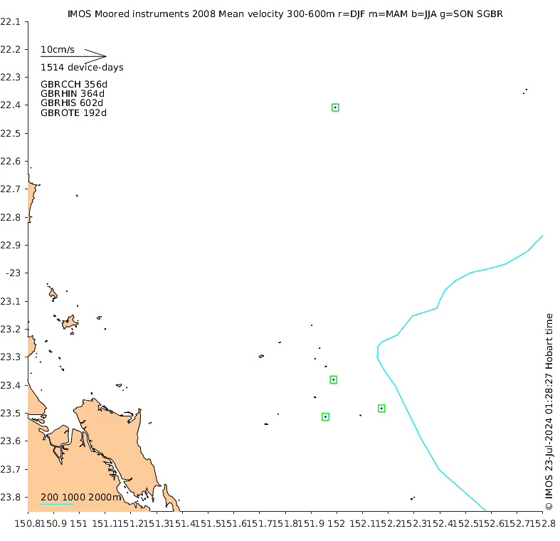The image size is (560, 541).
Task: Click the 'GBRHIN 364d' legend entry
Action: 73,94
